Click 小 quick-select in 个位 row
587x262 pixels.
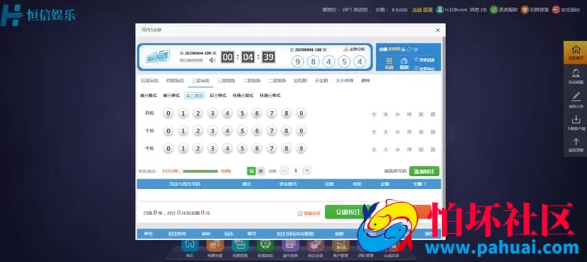pyautogui.click(x=397, y=150)
